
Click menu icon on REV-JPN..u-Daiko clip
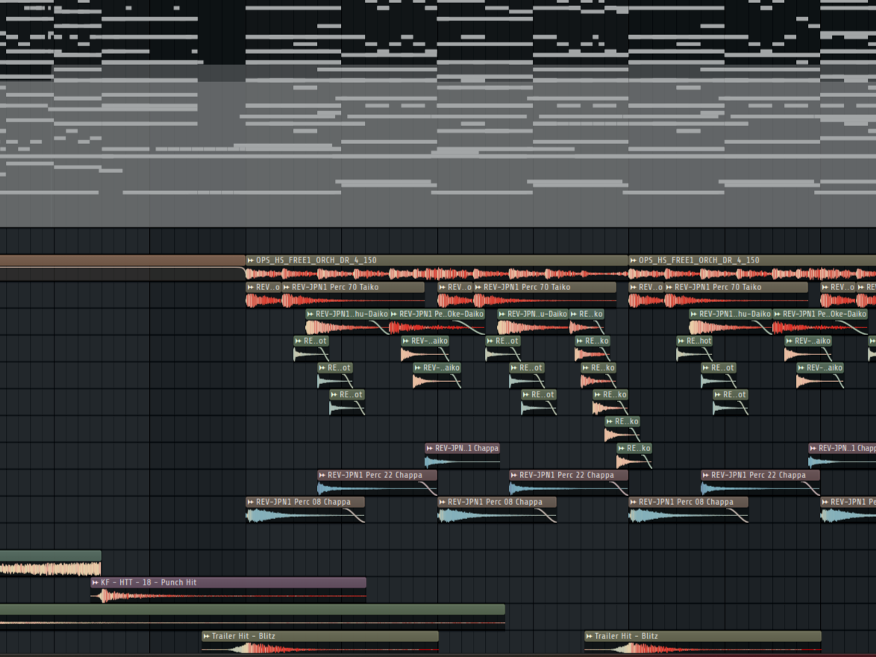click(501, 314)
